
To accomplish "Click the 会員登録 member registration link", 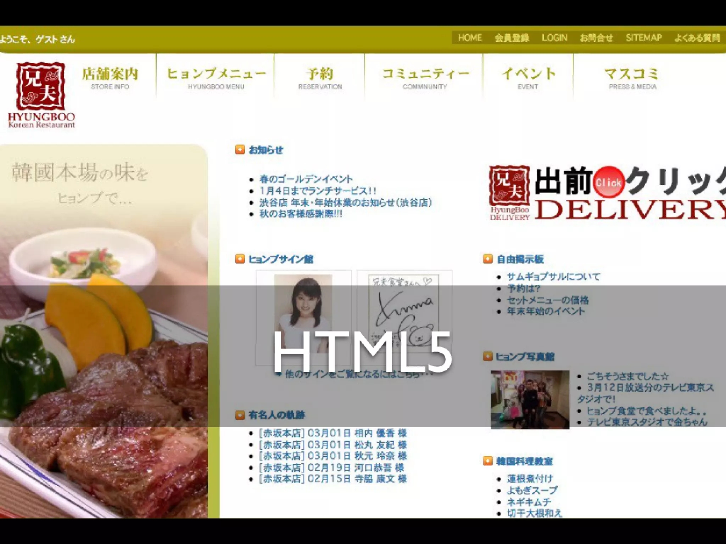I will 512,38.
